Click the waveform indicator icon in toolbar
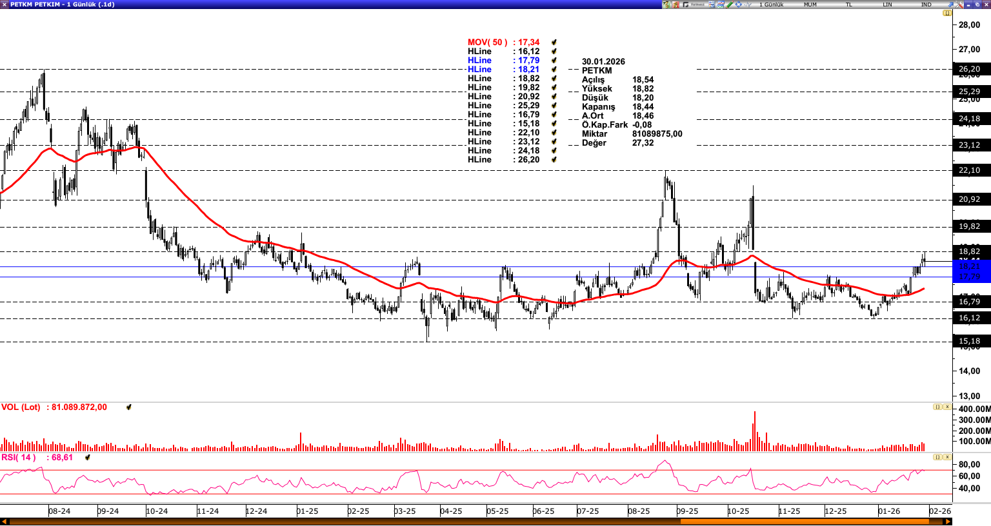Screen dimensions: 991x526 (747, 5)
